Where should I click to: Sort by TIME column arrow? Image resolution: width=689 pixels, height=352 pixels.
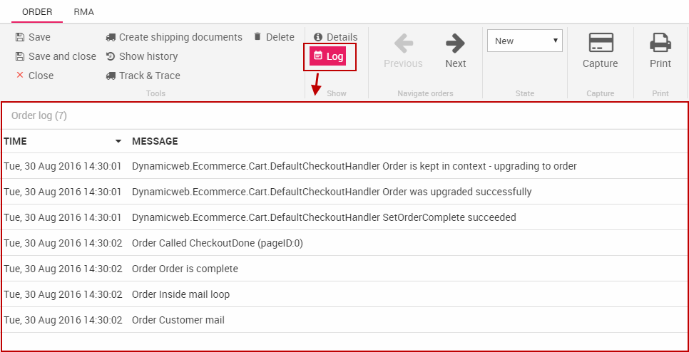[118, 142]
